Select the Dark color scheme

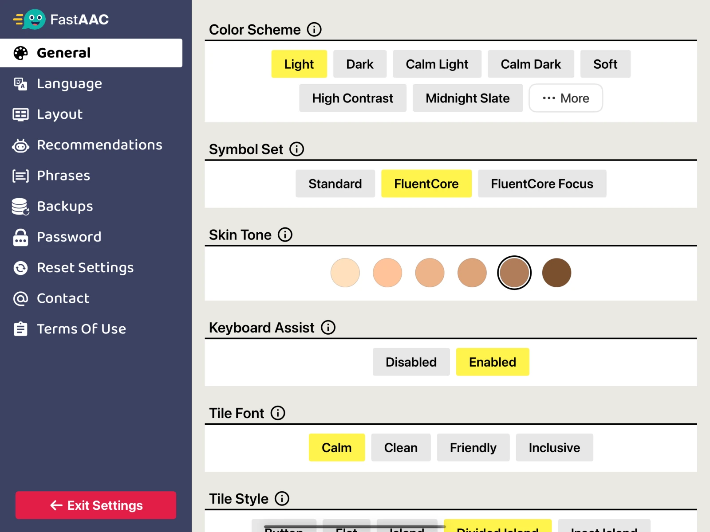click(x=360, y=64)
